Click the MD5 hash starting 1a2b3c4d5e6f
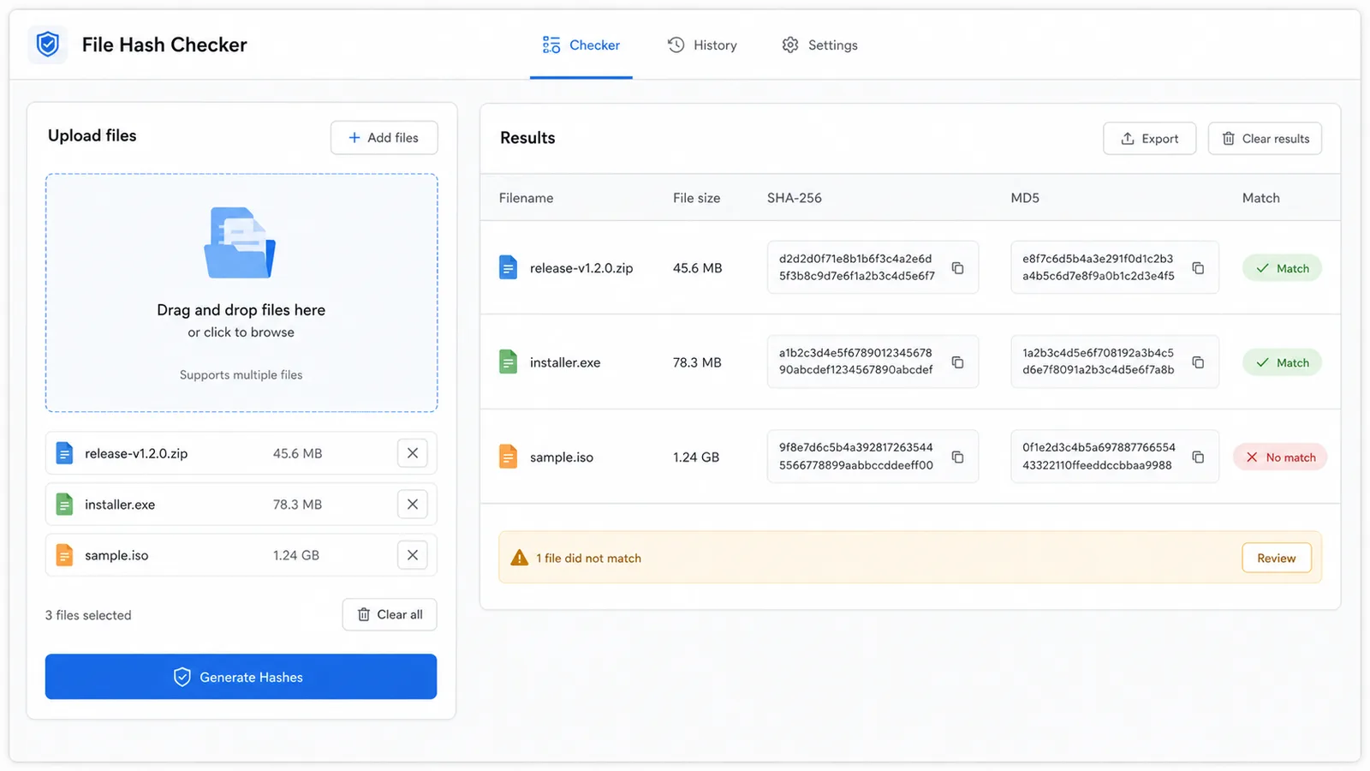The height and width of the screenshot is (771, 1370). pyautogui.click(x=1098, y=362)
